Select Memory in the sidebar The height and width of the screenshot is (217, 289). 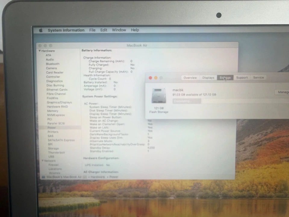[x=52, y=111]
